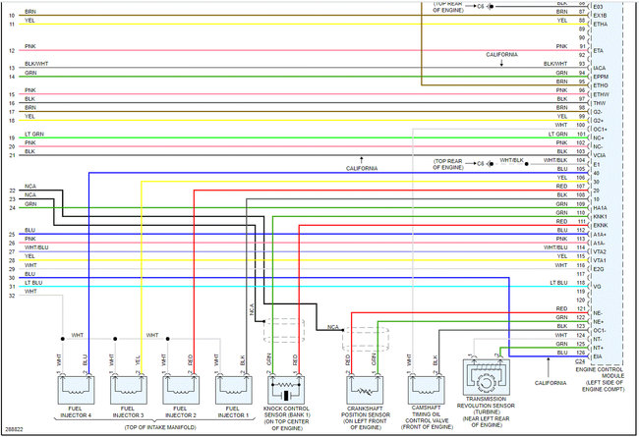Click the HA1A terminal label
The image size is (639, 437).
[x=600, y=208]
